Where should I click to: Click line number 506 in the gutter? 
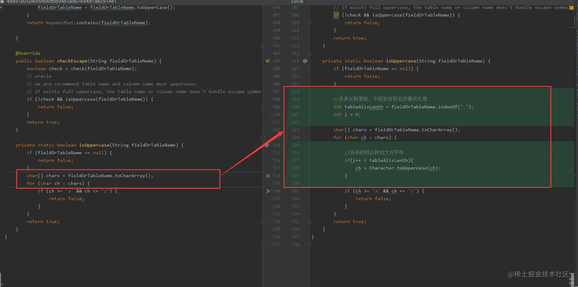tap(276, 84)
